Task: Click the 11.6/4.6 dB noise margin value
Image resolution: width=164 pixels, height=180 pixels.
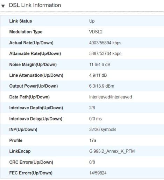Action: pyautogui.click(x=100, y=65)
